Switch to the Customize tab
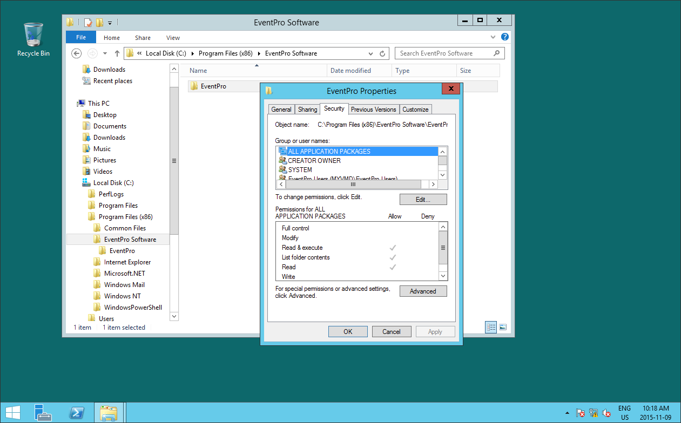This screenshot has width=681, height=423. [x=415, y=109]
